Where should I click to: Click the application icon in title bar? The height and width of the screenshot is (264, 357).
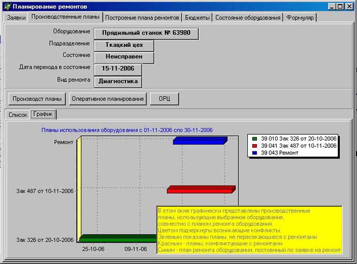(x=8, y=6)
